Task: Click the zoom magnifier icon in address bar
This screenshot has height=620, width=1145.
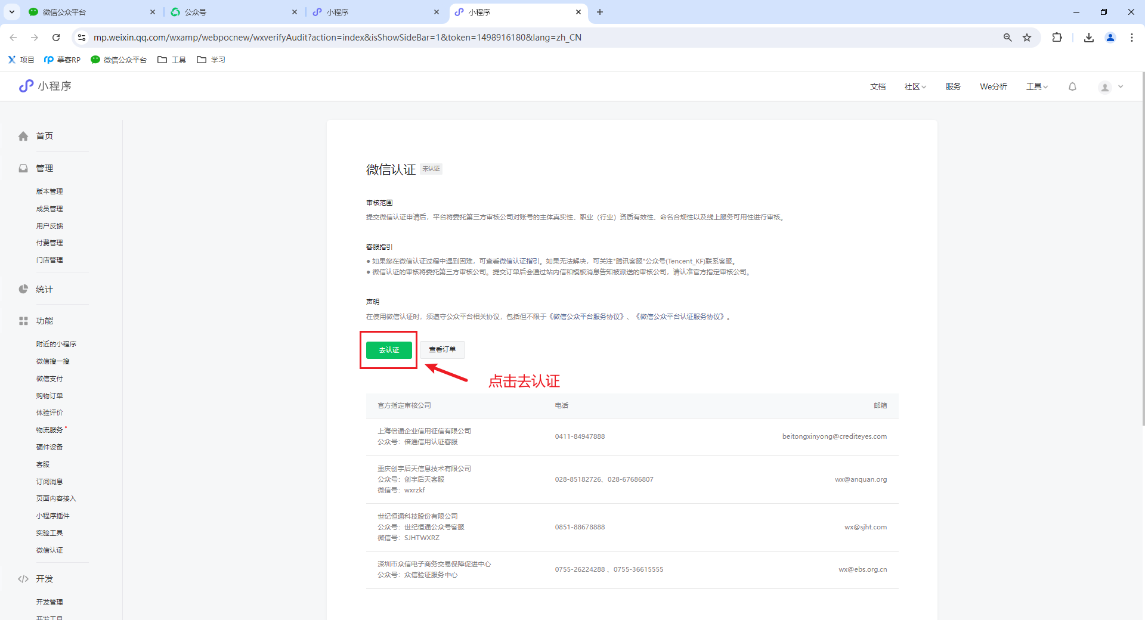Action: point(1007,38)
